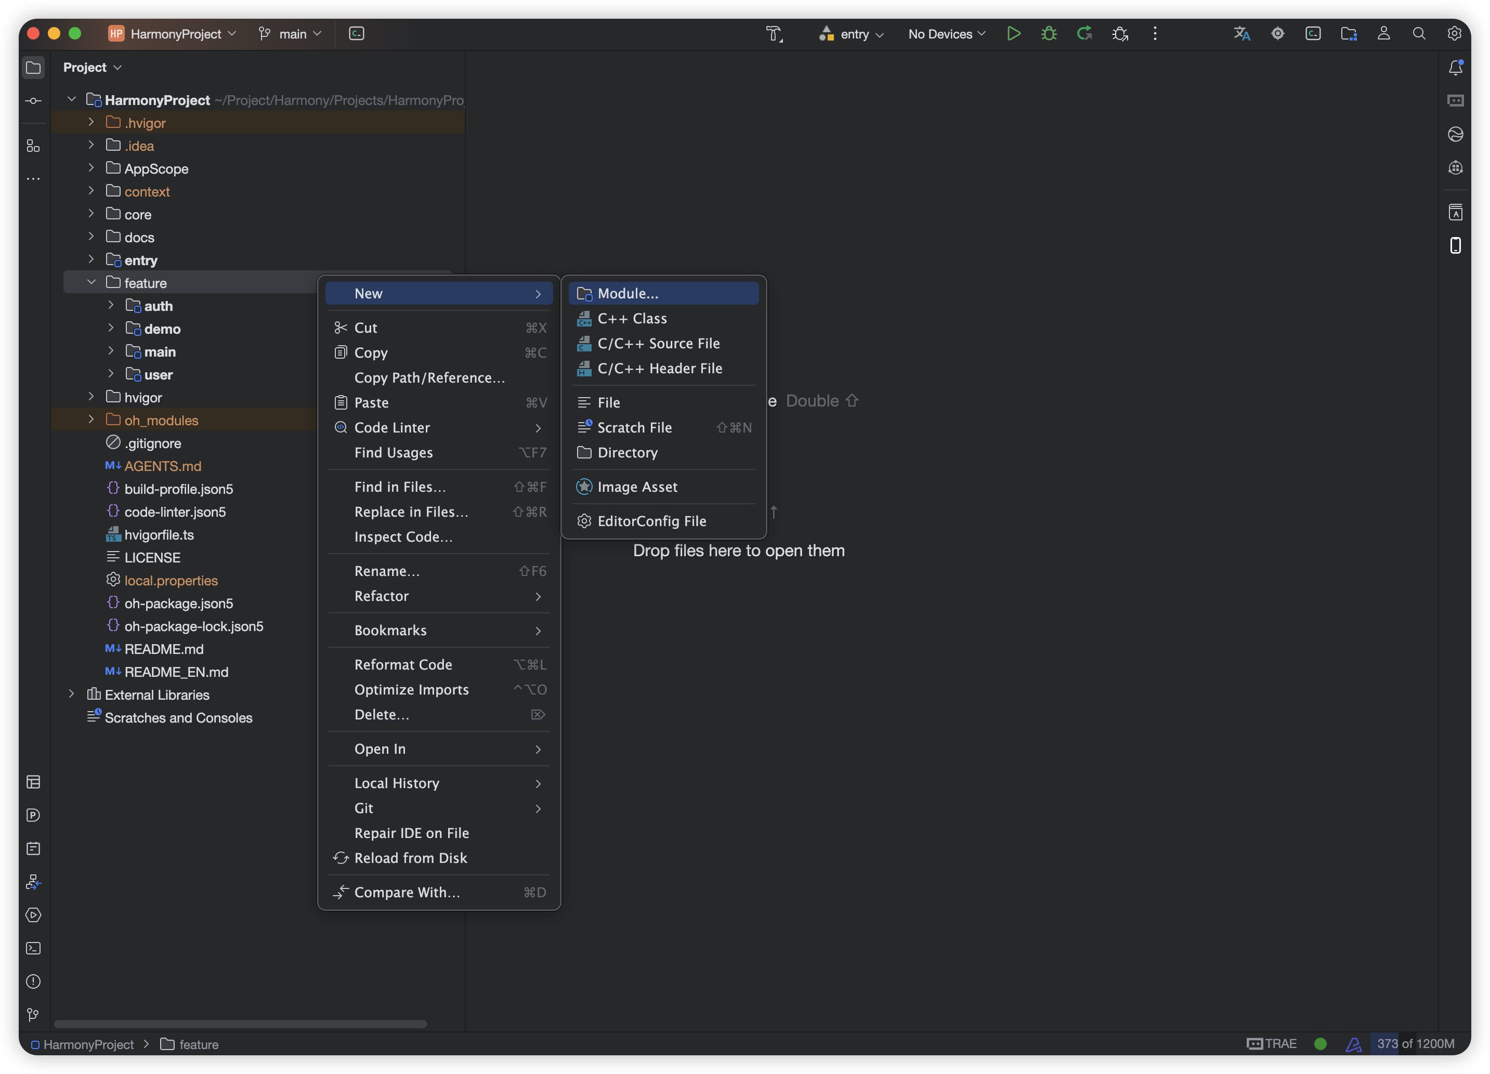Collapse the feature folder
The height and width of the screenshot is (1074, 1490).
point(92,282)
